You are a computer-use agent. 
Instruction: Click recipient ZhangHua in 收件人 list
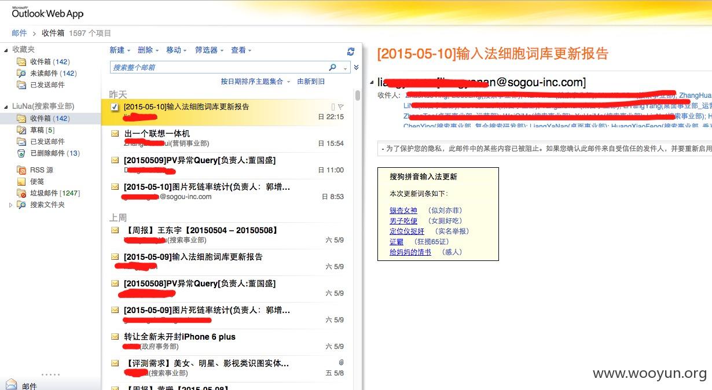click(x=695, y=95)
